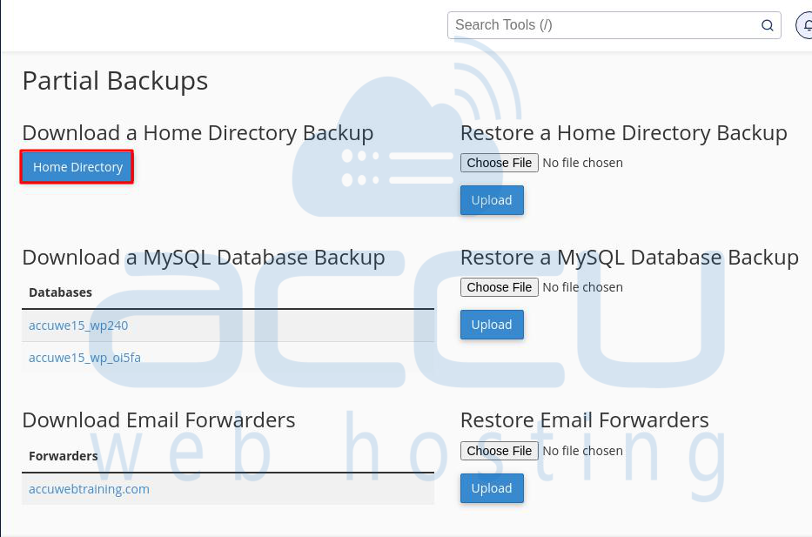Click 'No file chosen' beside MySQL restore
Screen dimensions: 812x537
tap(582, 287)
